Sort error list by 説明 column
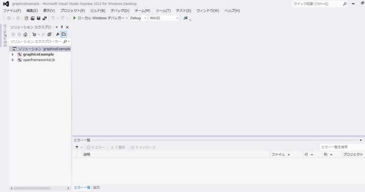This screenshot has width=365, height=192. coord(176,154)
